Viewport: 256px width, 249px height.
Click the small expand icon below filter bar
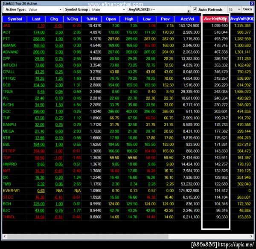189,11
